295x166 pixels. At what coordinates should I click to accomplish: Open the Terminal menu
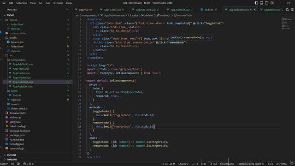58,3
